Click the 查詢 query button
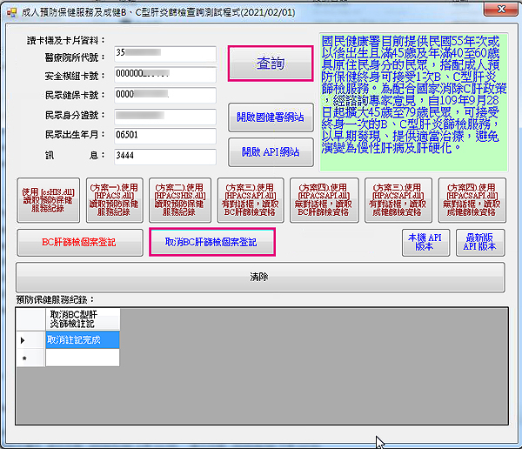 tap(269, 64)
